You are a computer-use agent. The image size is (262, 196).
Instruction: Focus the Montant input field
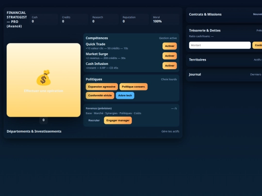(x=220, y=45)
